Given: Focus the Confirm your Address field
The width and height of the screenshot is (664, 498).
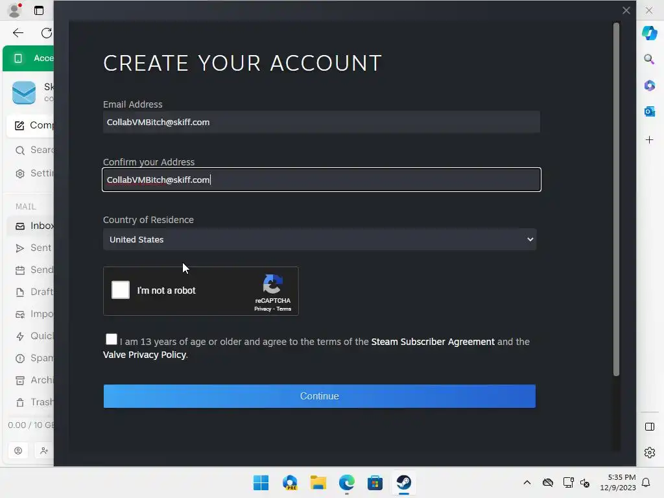Looking at the screenshot, I should click(x=322, y=180).
